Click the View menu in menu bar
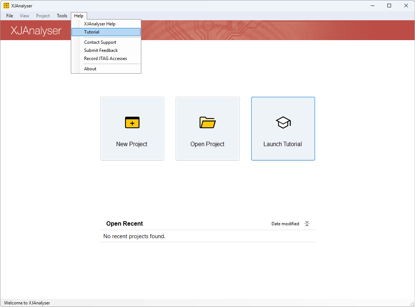The width and height of the screenshot is (415, 307). tap(24, 16)
